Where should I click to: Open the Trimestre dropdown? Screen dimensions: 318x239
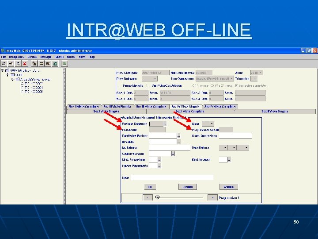click(254, 79)
